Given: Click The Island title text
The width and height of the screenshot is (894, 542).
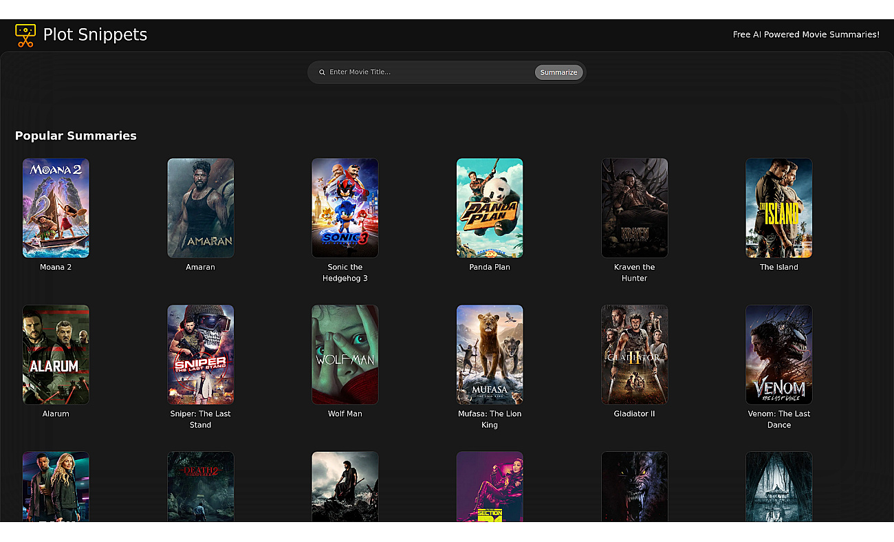Looking at the screenshot, I should click(x=779, y=267).
